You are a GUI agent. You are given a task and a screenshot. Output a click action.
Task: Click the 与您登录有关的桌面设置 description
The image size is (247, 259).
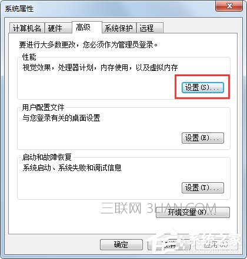pyautogui.click(x=61, y=118)
